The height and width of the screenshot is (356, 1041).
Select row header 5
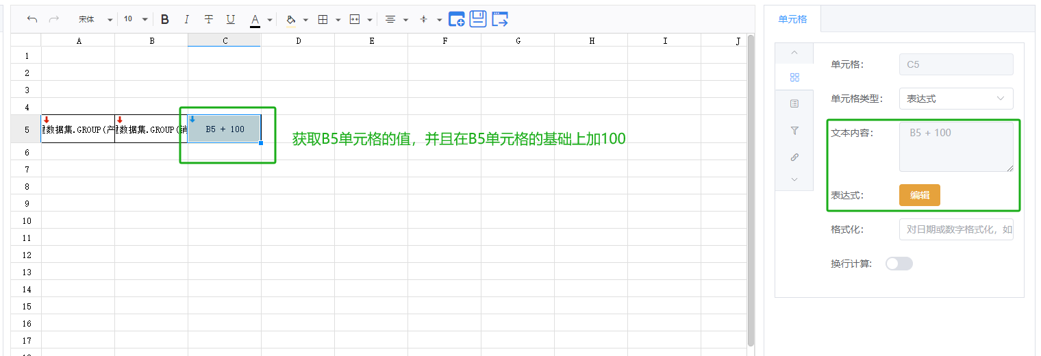pyautogui.click(x=26, y=129)
